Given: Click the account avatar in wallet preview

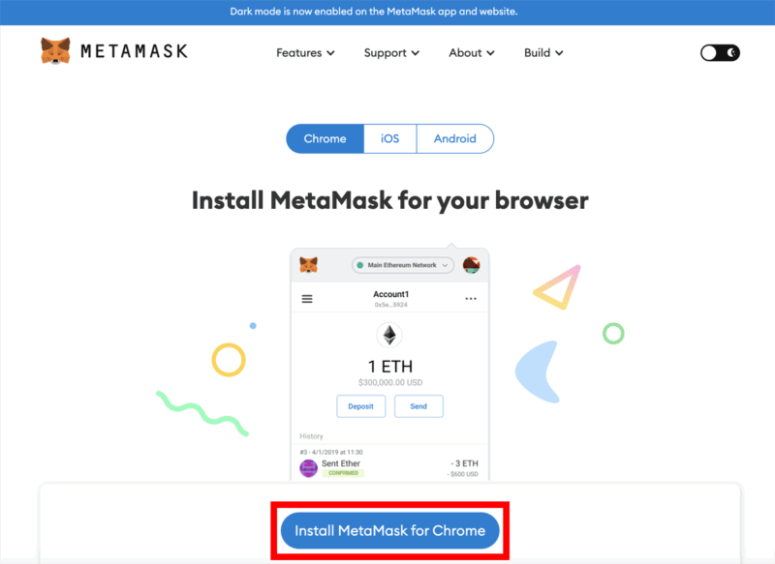Looking at the screenshot, I should click(x=471, y=265).
